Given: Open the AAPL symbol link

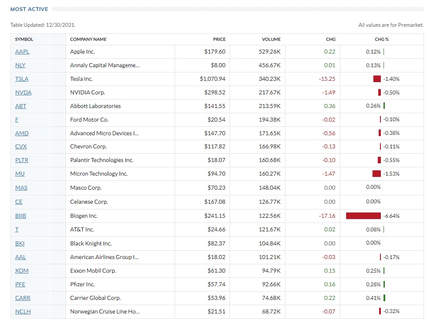Looking at the screenshot, I should click(22, 51).
